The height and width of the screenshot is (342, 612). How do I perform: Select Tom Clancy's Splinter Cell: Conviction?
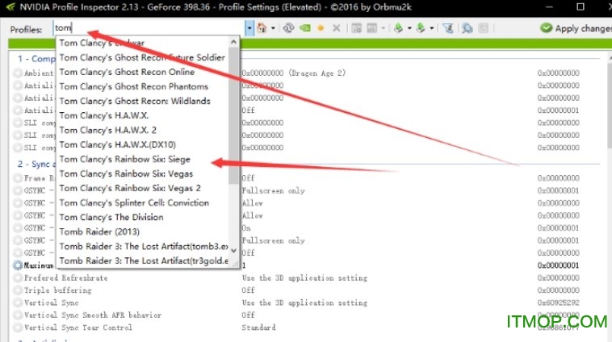point(134,203)
